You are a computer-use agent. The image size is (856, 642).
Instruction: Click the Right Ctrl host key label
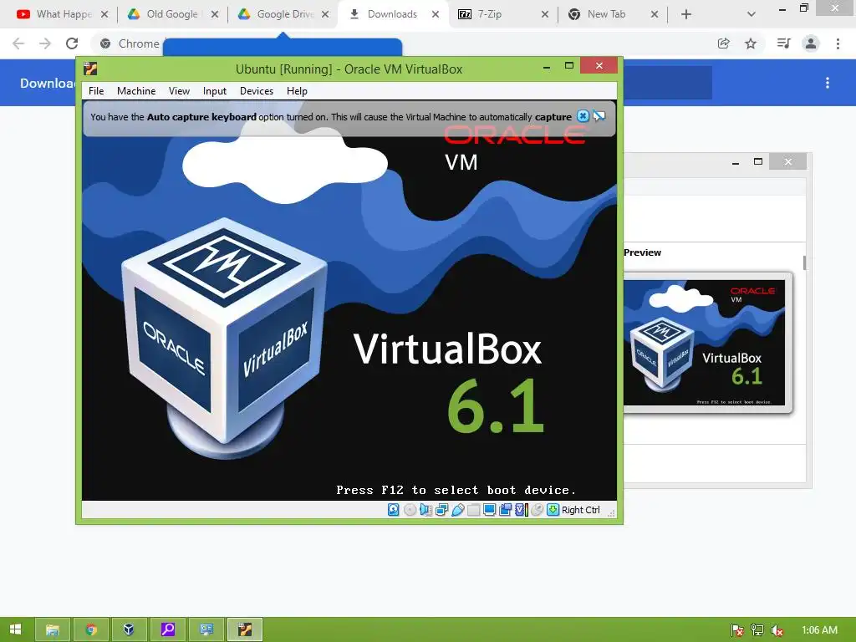pyautogui.click(x=581, y=510)
